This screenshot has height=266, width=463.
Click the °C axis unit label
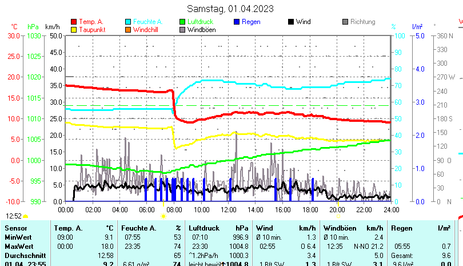click(x=14, y=27)
